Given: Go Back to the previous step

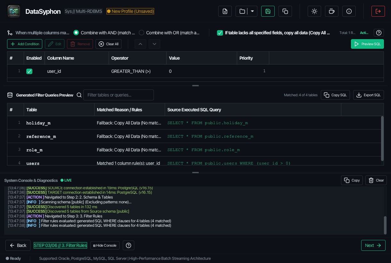Looking at the screenshot, I should 18,245.
